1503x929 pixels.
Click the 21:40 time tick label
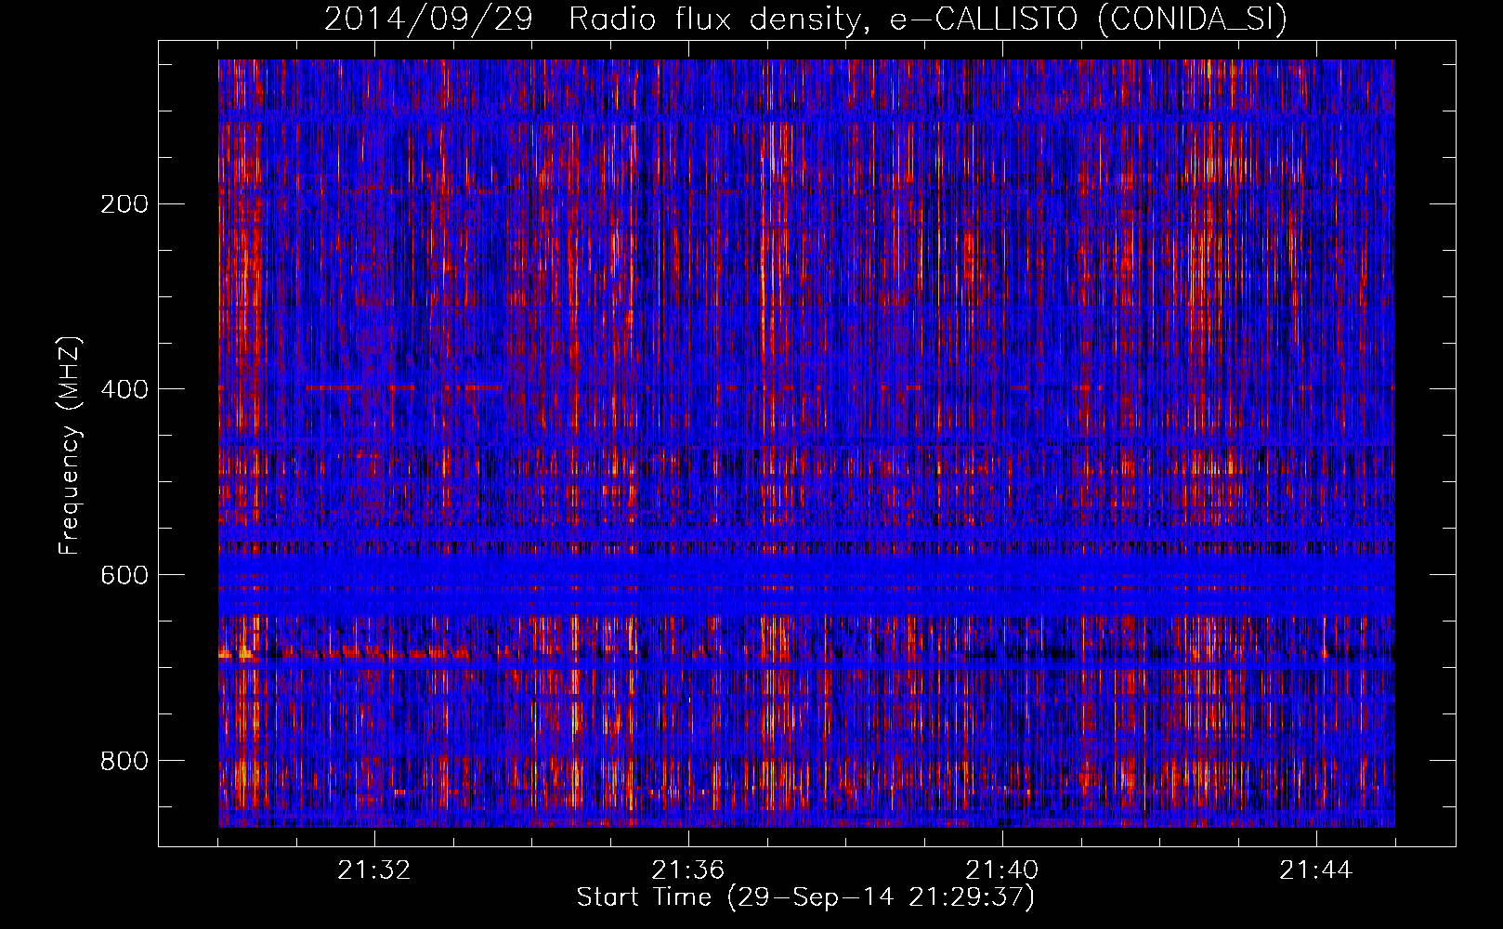pos(1002,870)
